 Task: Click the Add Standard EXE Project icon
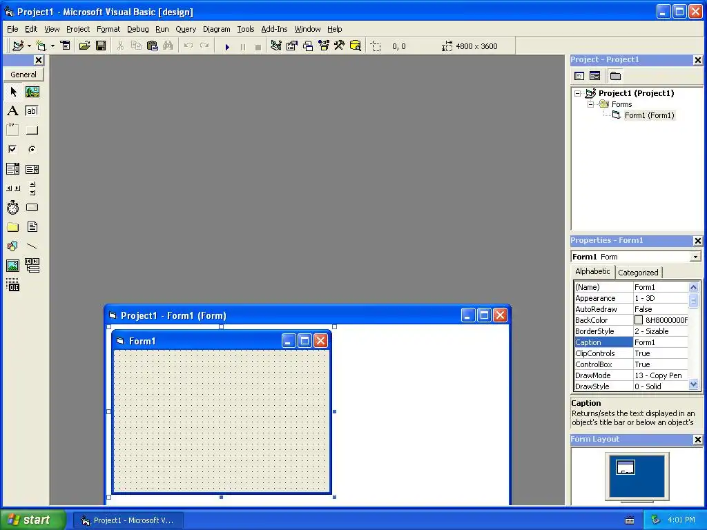[18, 46]
